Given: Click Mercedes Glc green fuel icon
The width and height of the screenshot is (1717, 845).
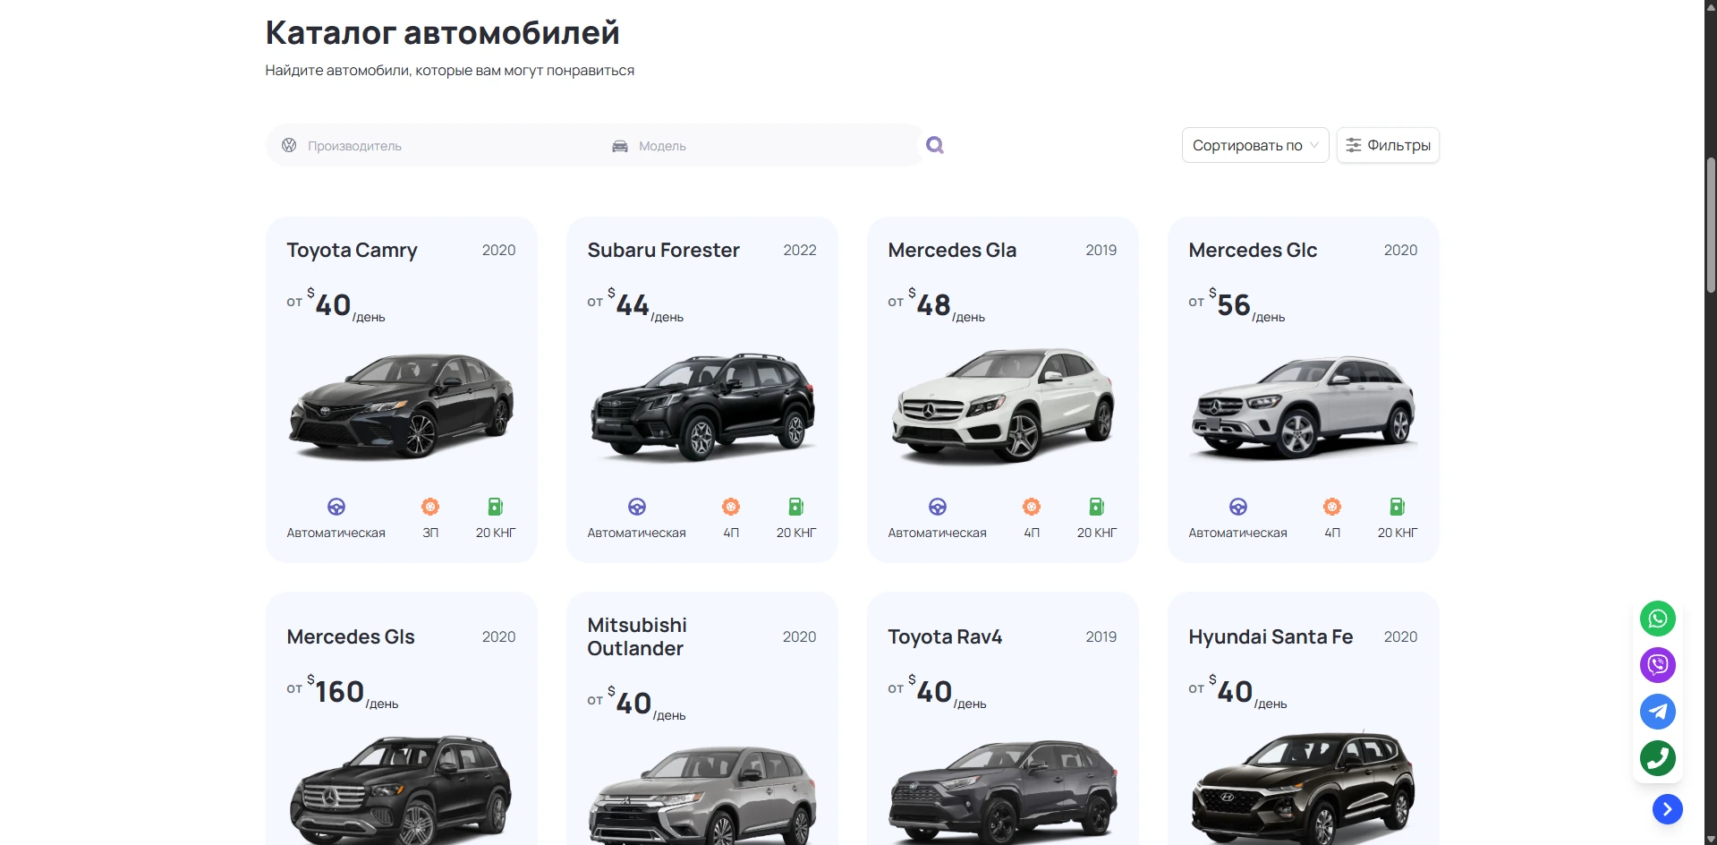Looking at the screenshot, I should point(1398,507).
